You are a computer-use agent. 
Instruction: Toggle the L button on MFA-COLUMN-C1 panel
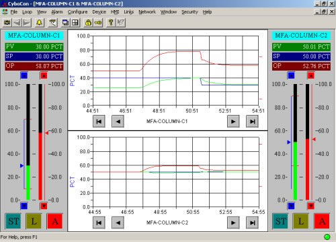coord(34,221)
